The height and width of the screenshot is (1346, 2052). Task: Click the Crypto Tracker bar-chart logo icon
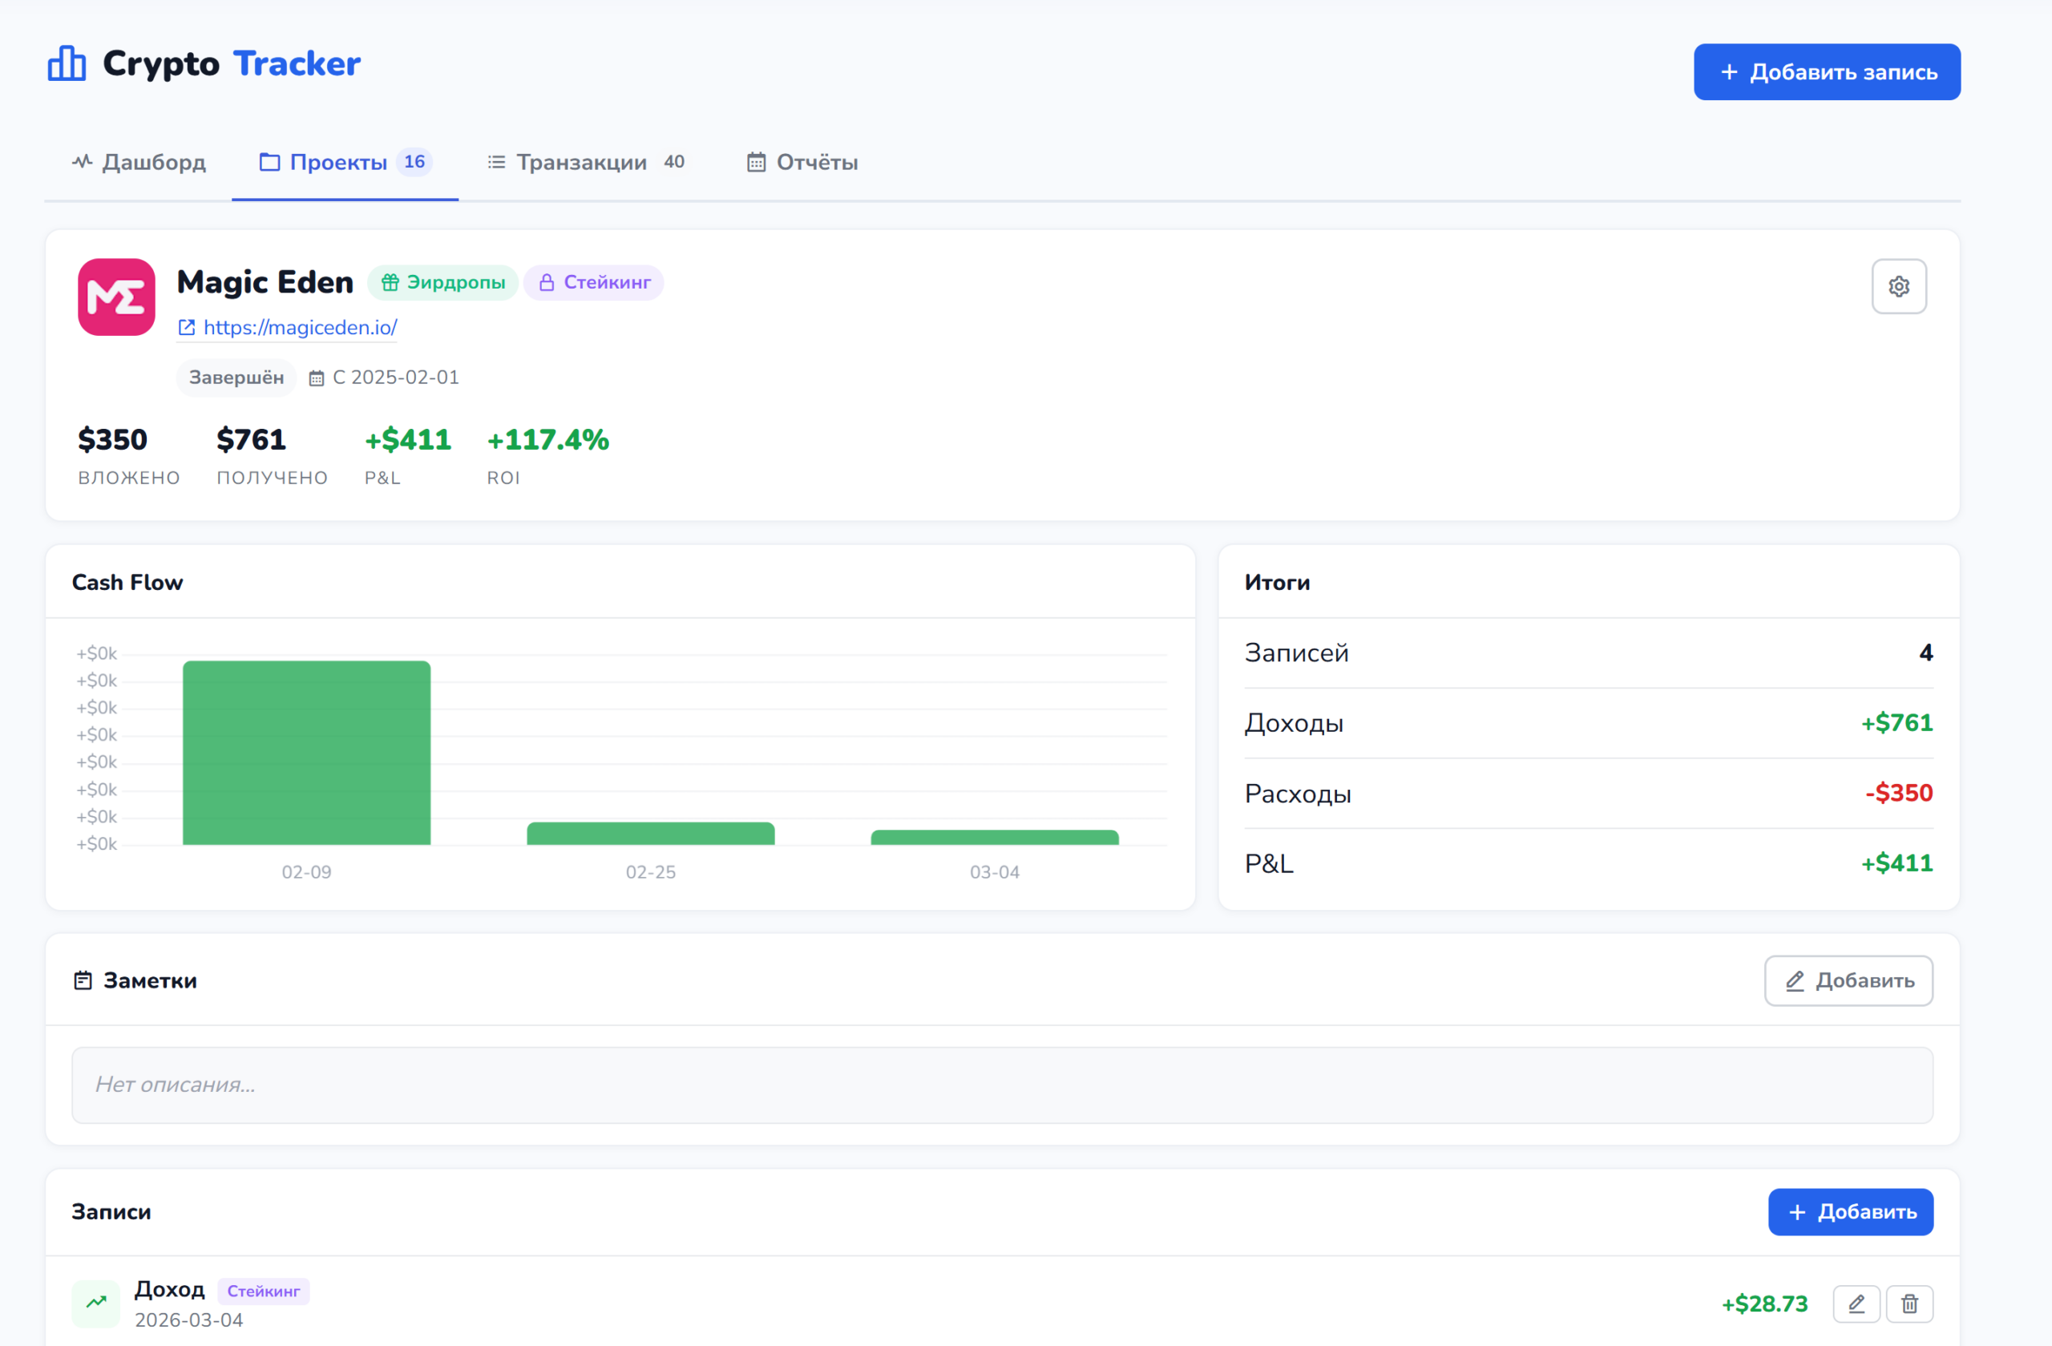coord(67,64)
